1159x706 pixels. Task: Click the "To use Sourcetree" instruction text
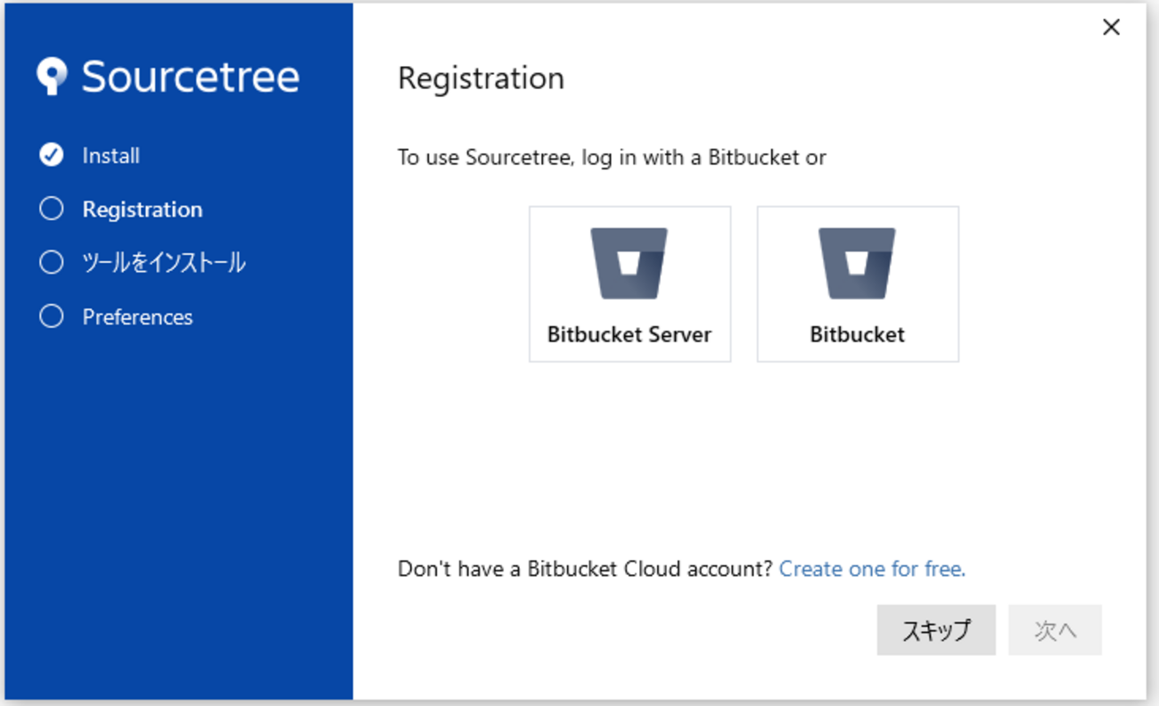(x=612, y=158)
